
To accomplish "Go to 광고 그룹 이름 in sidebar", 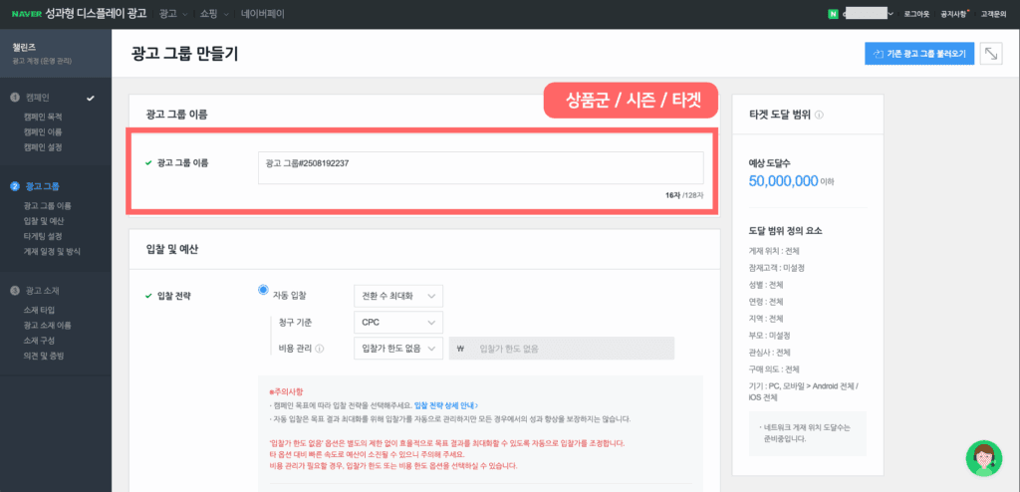I will tap(47, 205).
